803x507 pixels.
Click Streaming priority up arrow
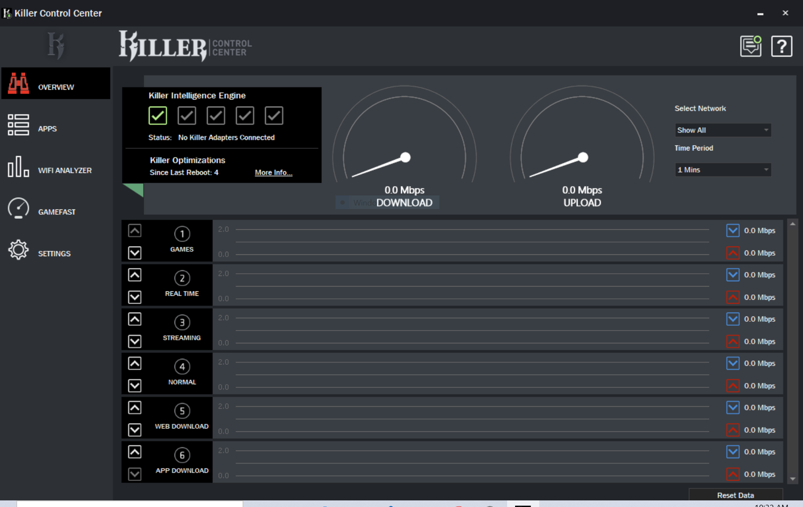coord(135,319)
